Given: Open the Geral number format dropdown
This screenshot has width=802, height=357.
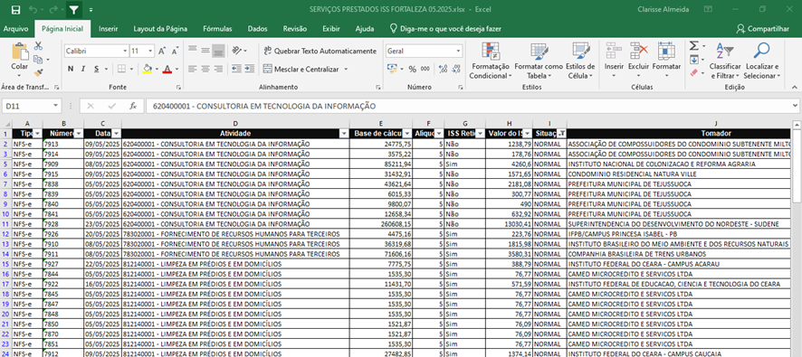Looking at the screenshot, I should (458, 52).
